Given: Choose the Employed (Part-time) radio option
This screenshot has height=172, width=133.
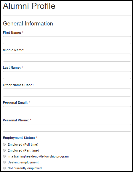Looking at the screenshot, I should click(4, 150).
